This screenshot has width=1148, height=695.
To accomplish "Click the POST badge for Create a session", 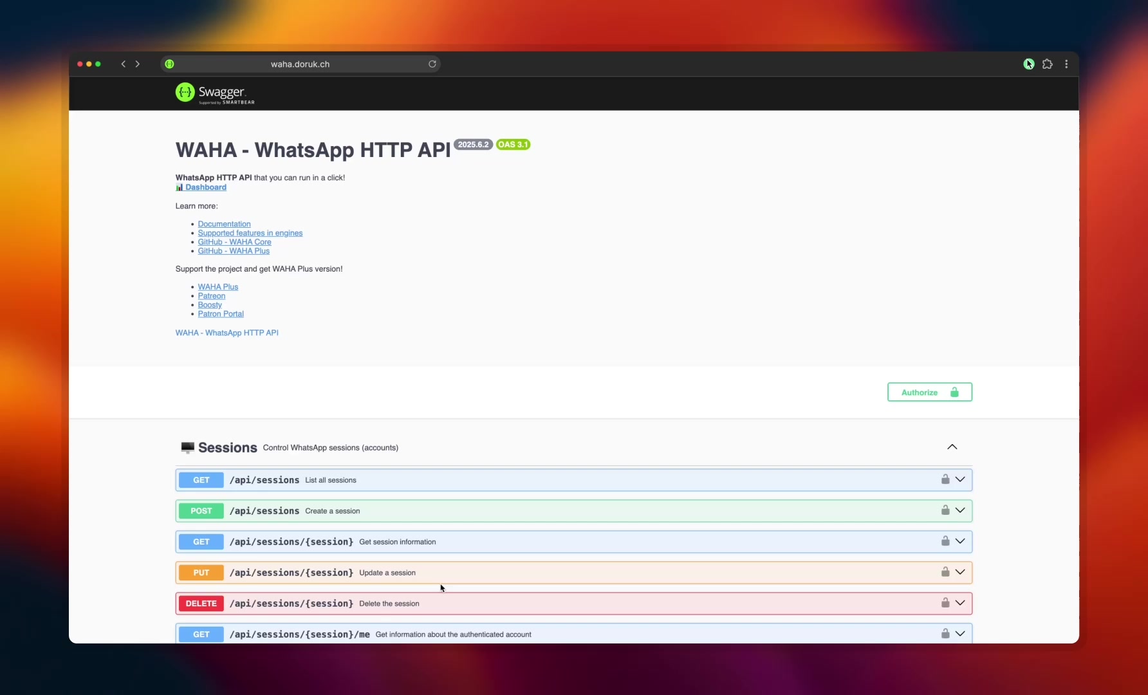I will [201, 511].
